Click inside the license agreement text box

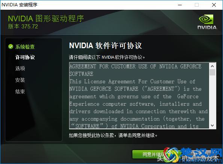[x=139, y=96]
